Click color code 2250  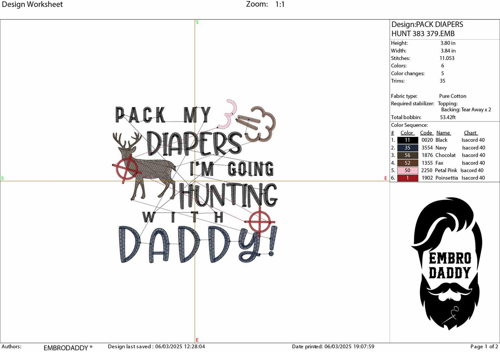click(427, 170)
